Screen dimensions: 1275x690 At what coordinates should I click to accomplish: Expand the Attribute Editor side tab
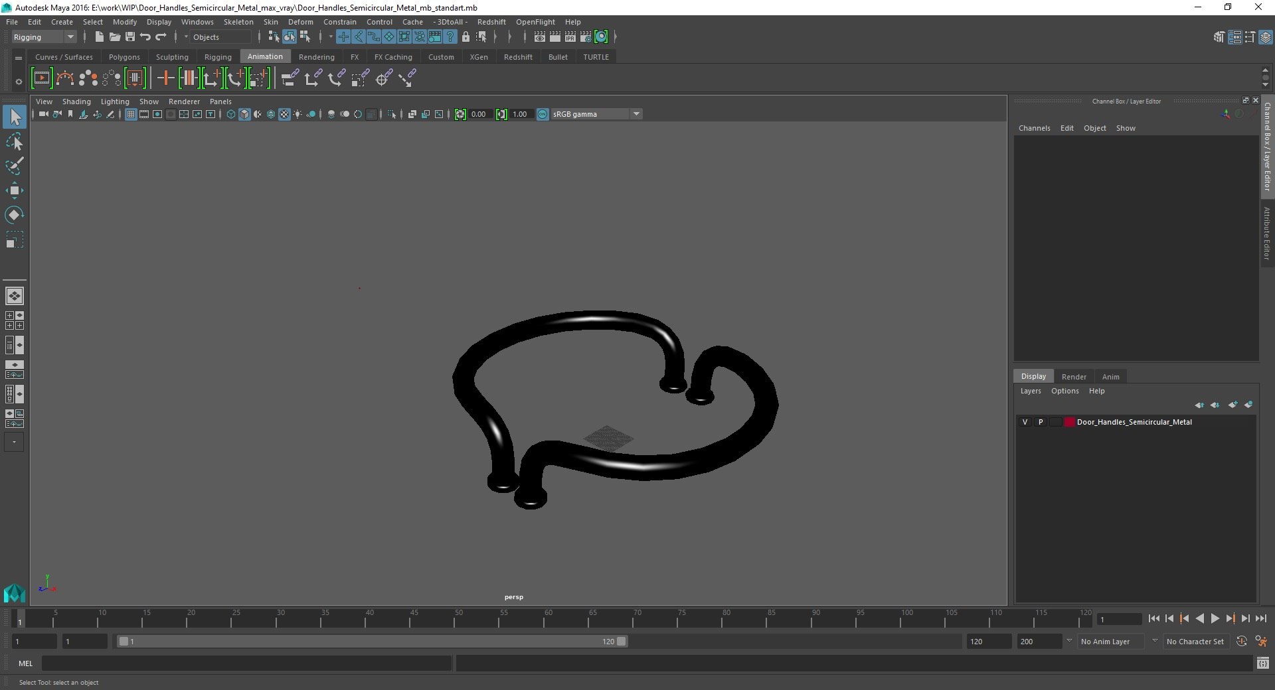1267,233
